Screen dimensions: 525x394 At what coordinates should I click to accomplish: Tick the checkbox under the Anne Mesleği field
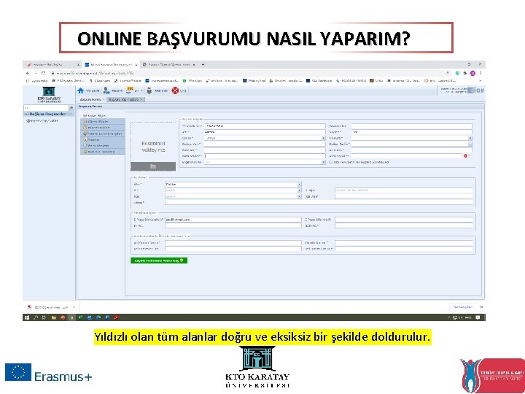(331, 162)
